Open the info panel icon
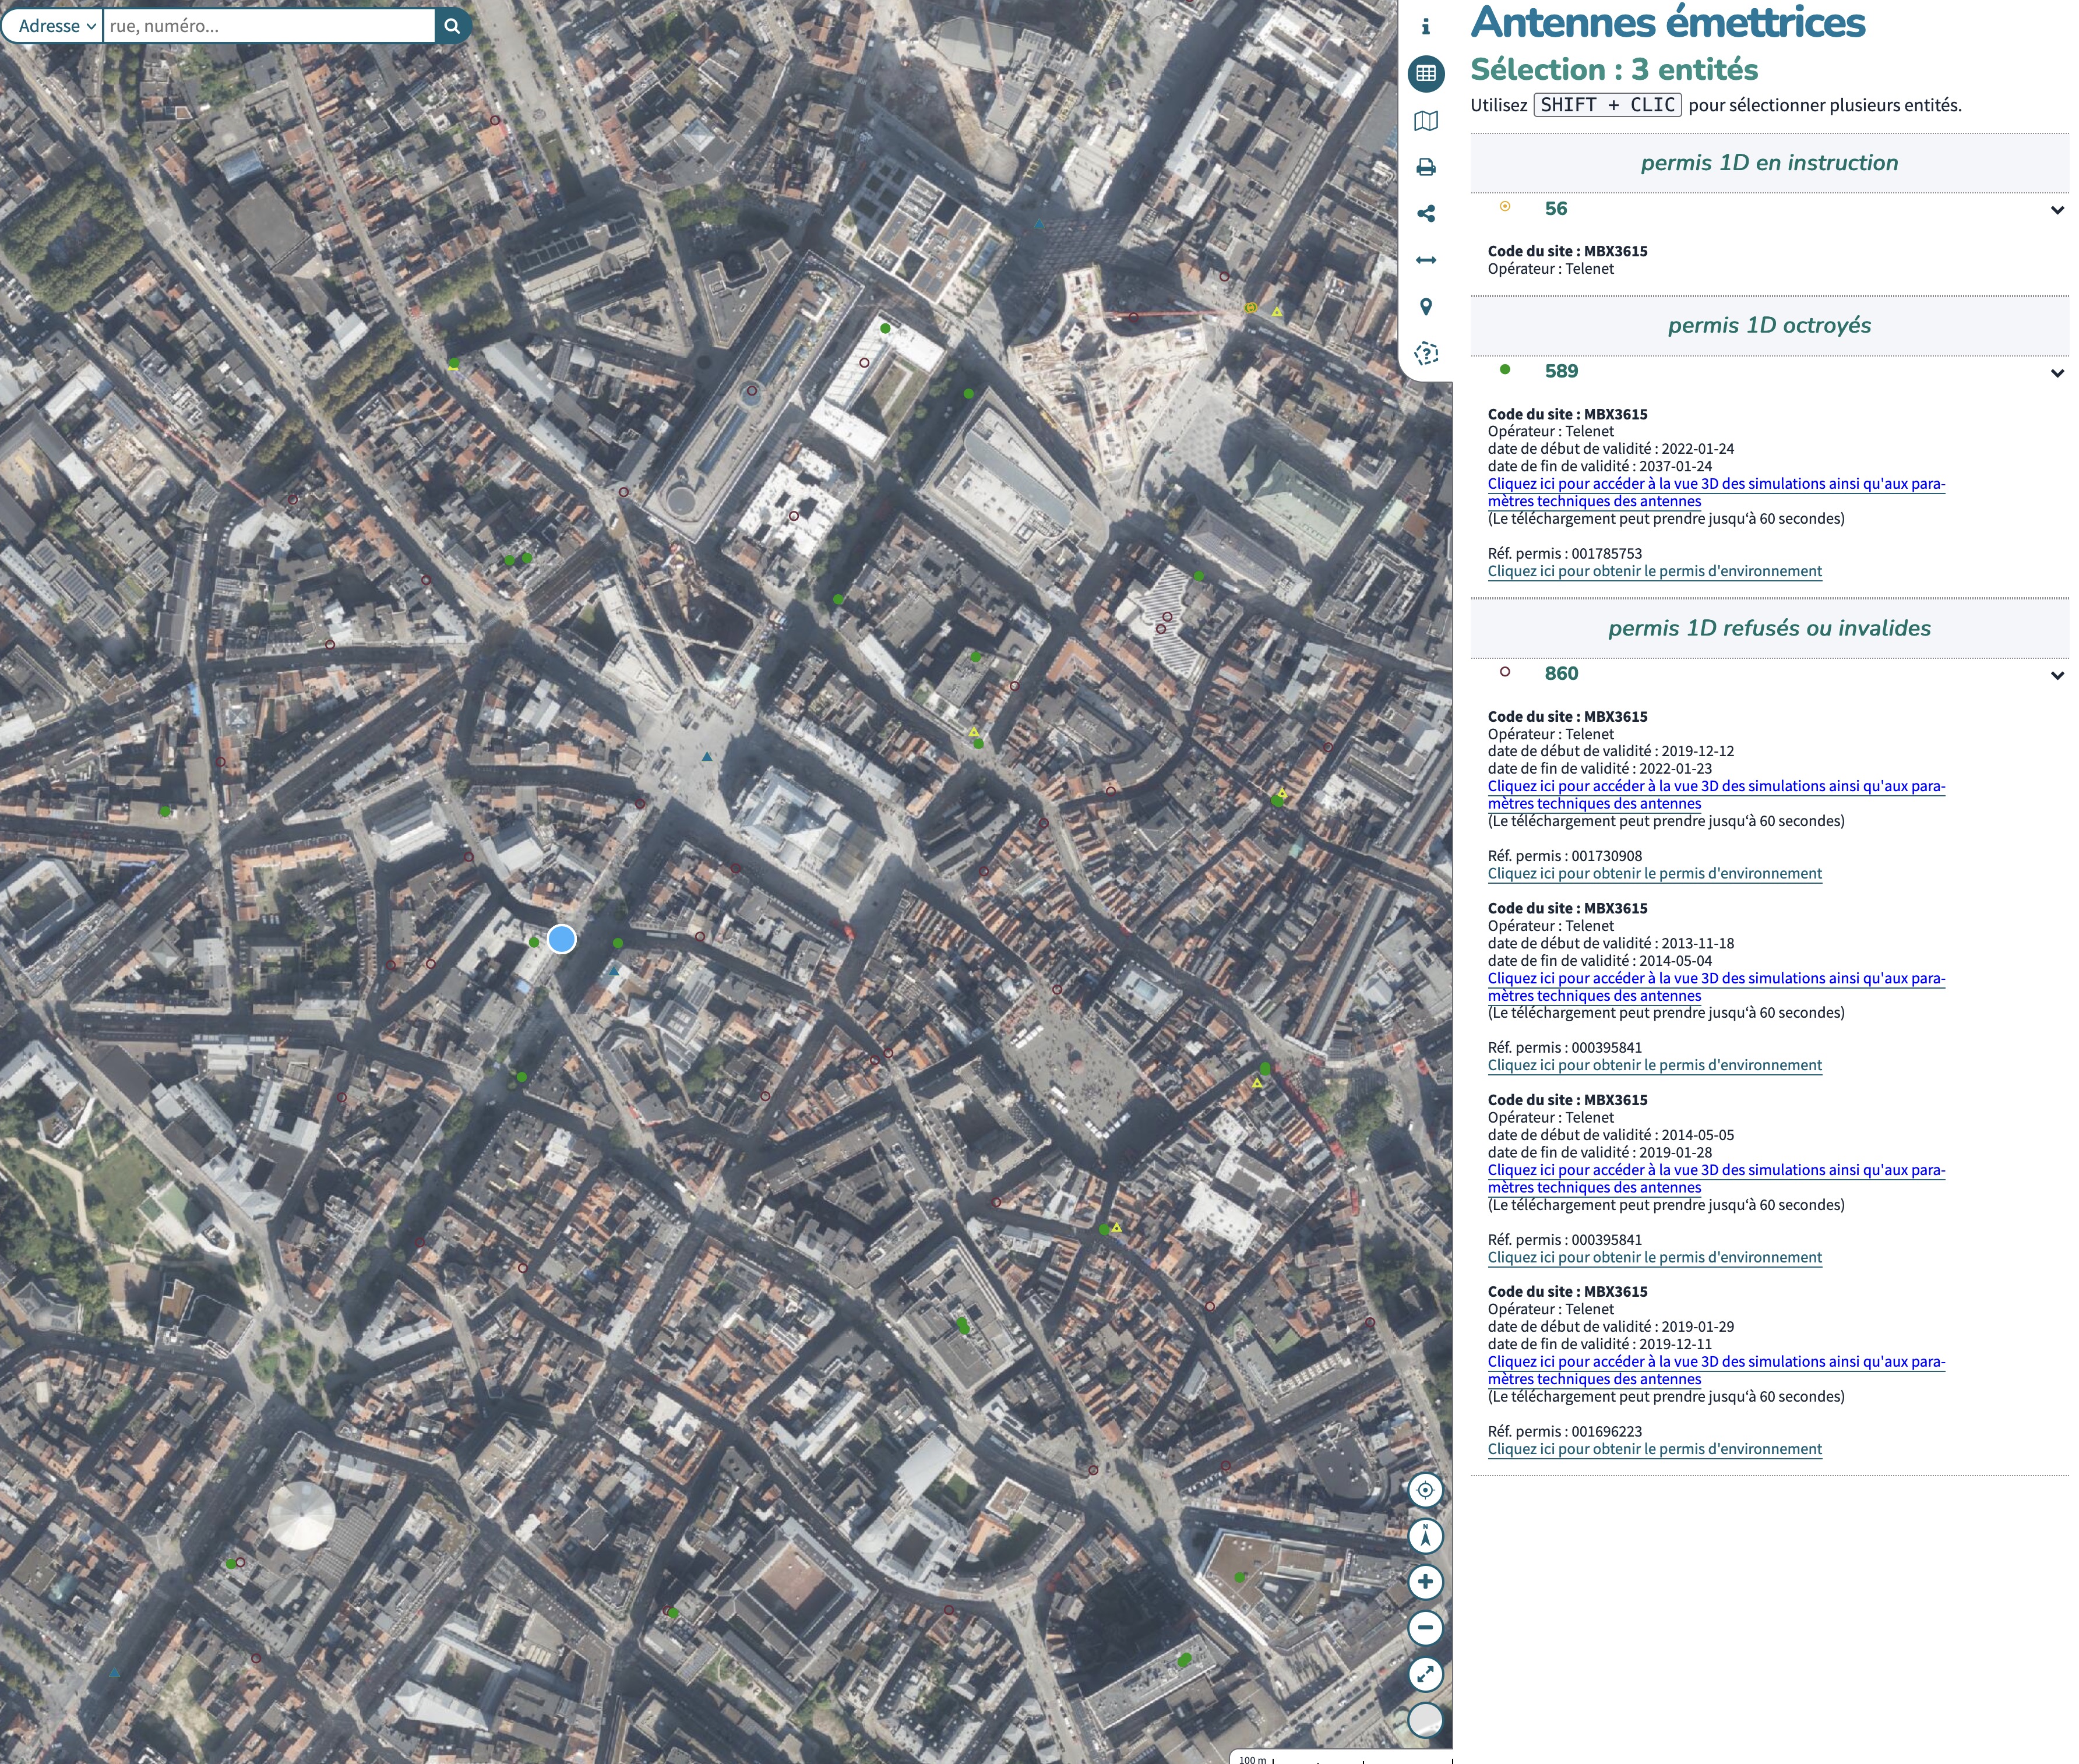 [1426, 27]
